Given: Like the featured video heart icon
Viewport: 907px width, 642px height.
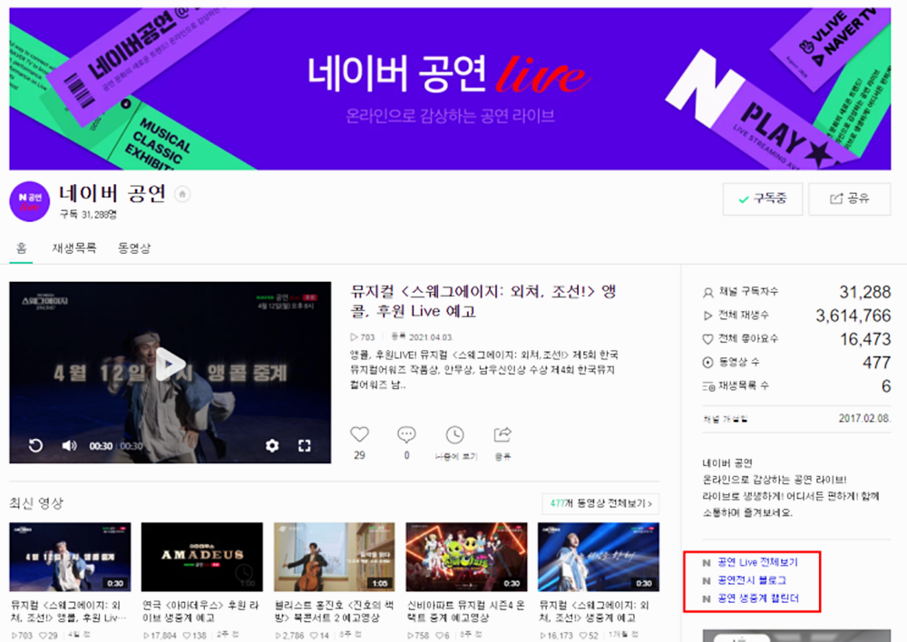Looking at the screenshot, I should 359,434.
